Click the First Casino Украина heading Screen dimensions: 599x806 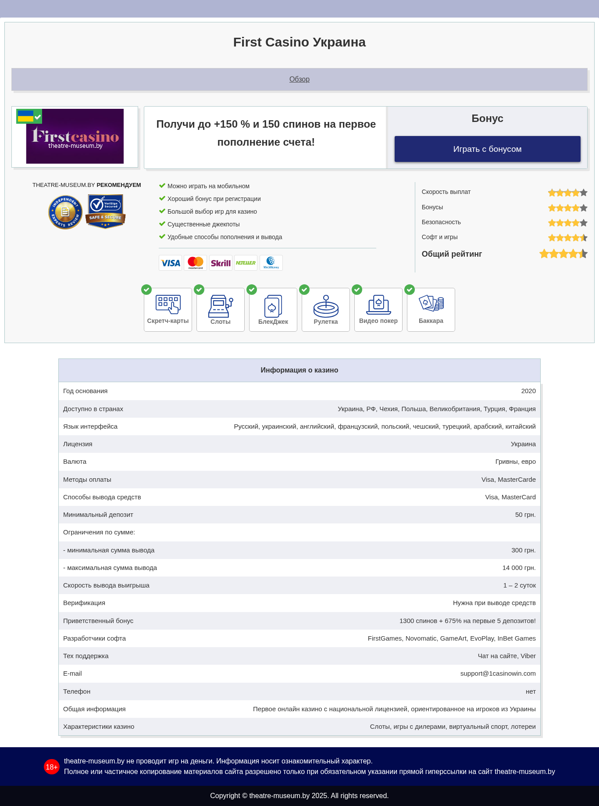pos(299,42)
